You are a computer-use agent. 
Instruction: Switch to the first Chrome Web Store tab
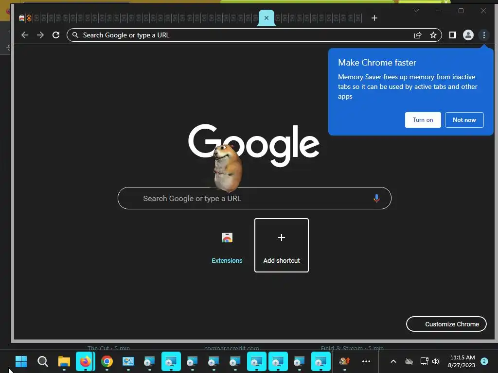click(x=21, y=18)
